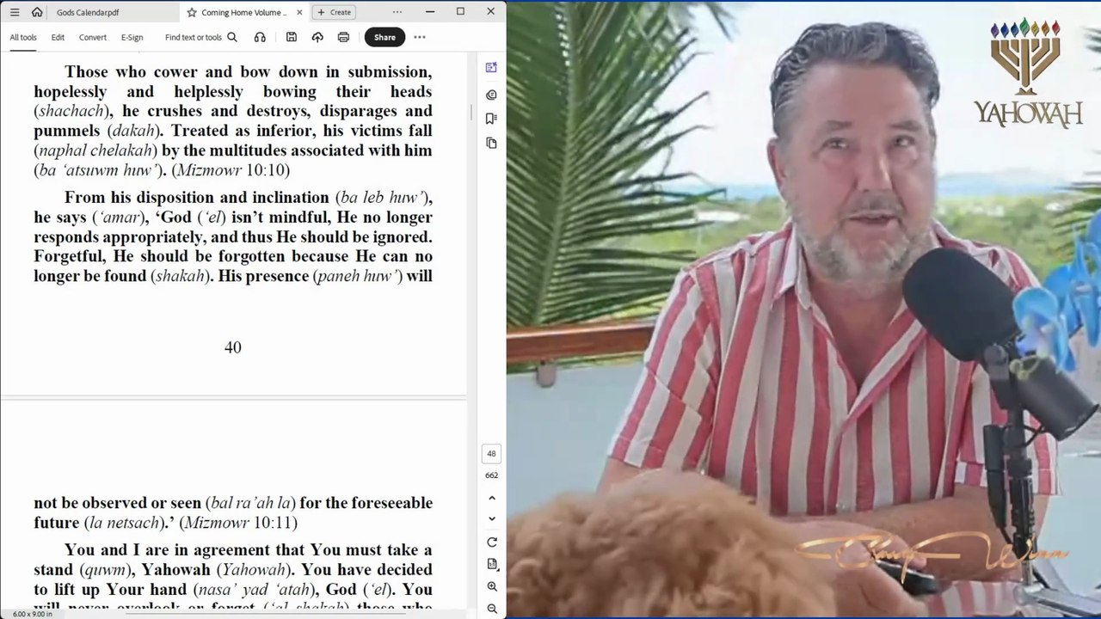Click the total page count 662
The width and height of the screenshot is (1101, 619).
(x=491, y=475)
